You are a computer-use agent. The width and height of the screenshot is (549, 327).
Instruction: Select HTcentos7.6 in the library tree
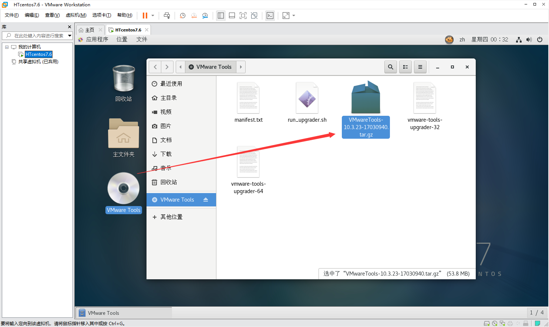click(x=39, y=54)
